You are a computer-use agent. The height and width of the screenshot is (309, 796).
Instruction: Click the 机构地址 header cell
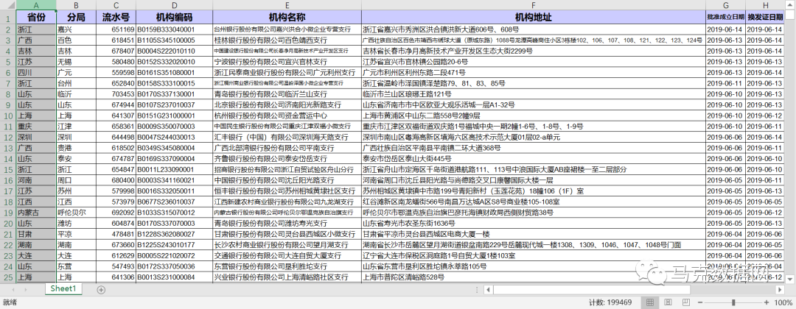534,17
